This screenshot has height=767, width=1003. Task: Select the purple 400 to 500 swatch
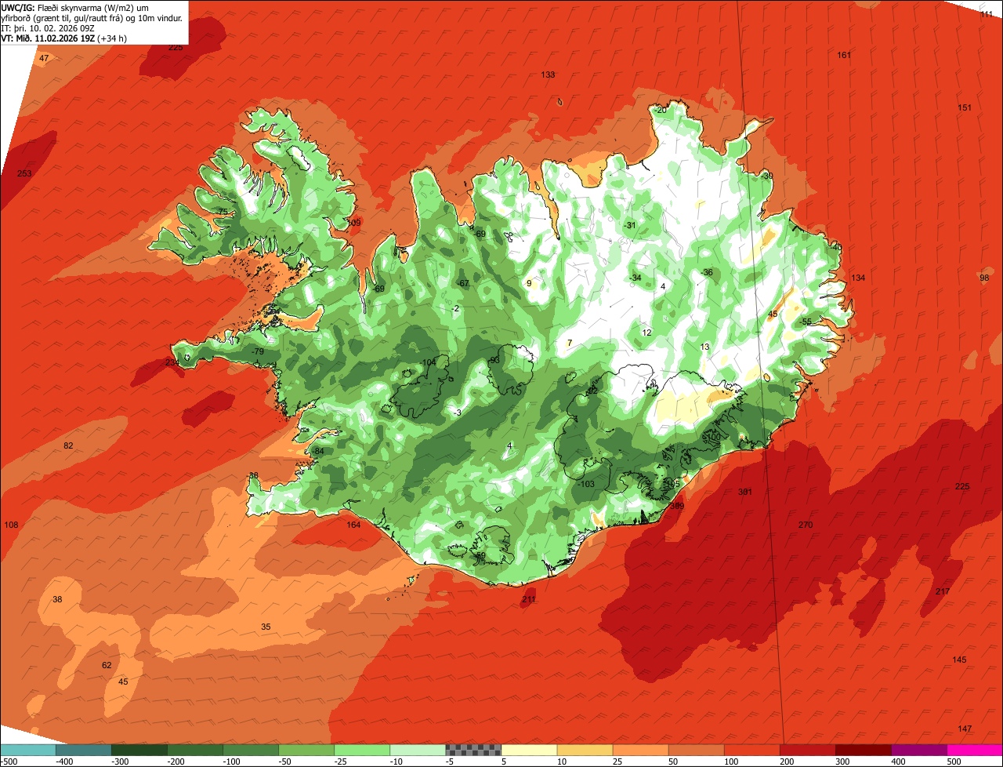(x=918, y=750)
